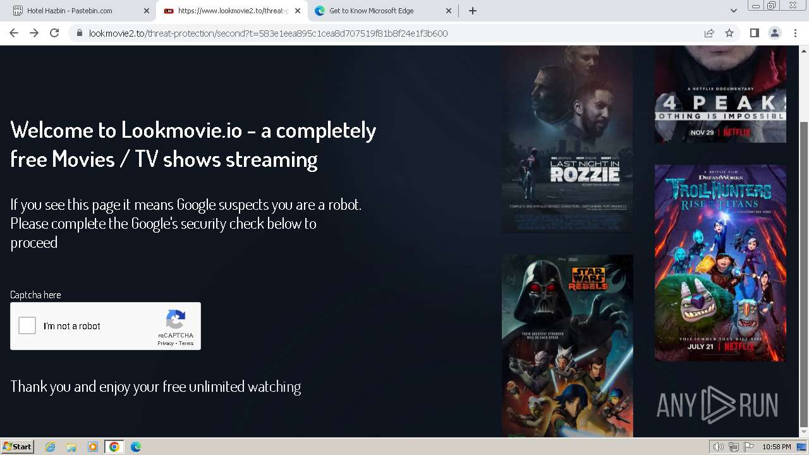
Task: Open Action Center flag icon
Action: (749, 447)
